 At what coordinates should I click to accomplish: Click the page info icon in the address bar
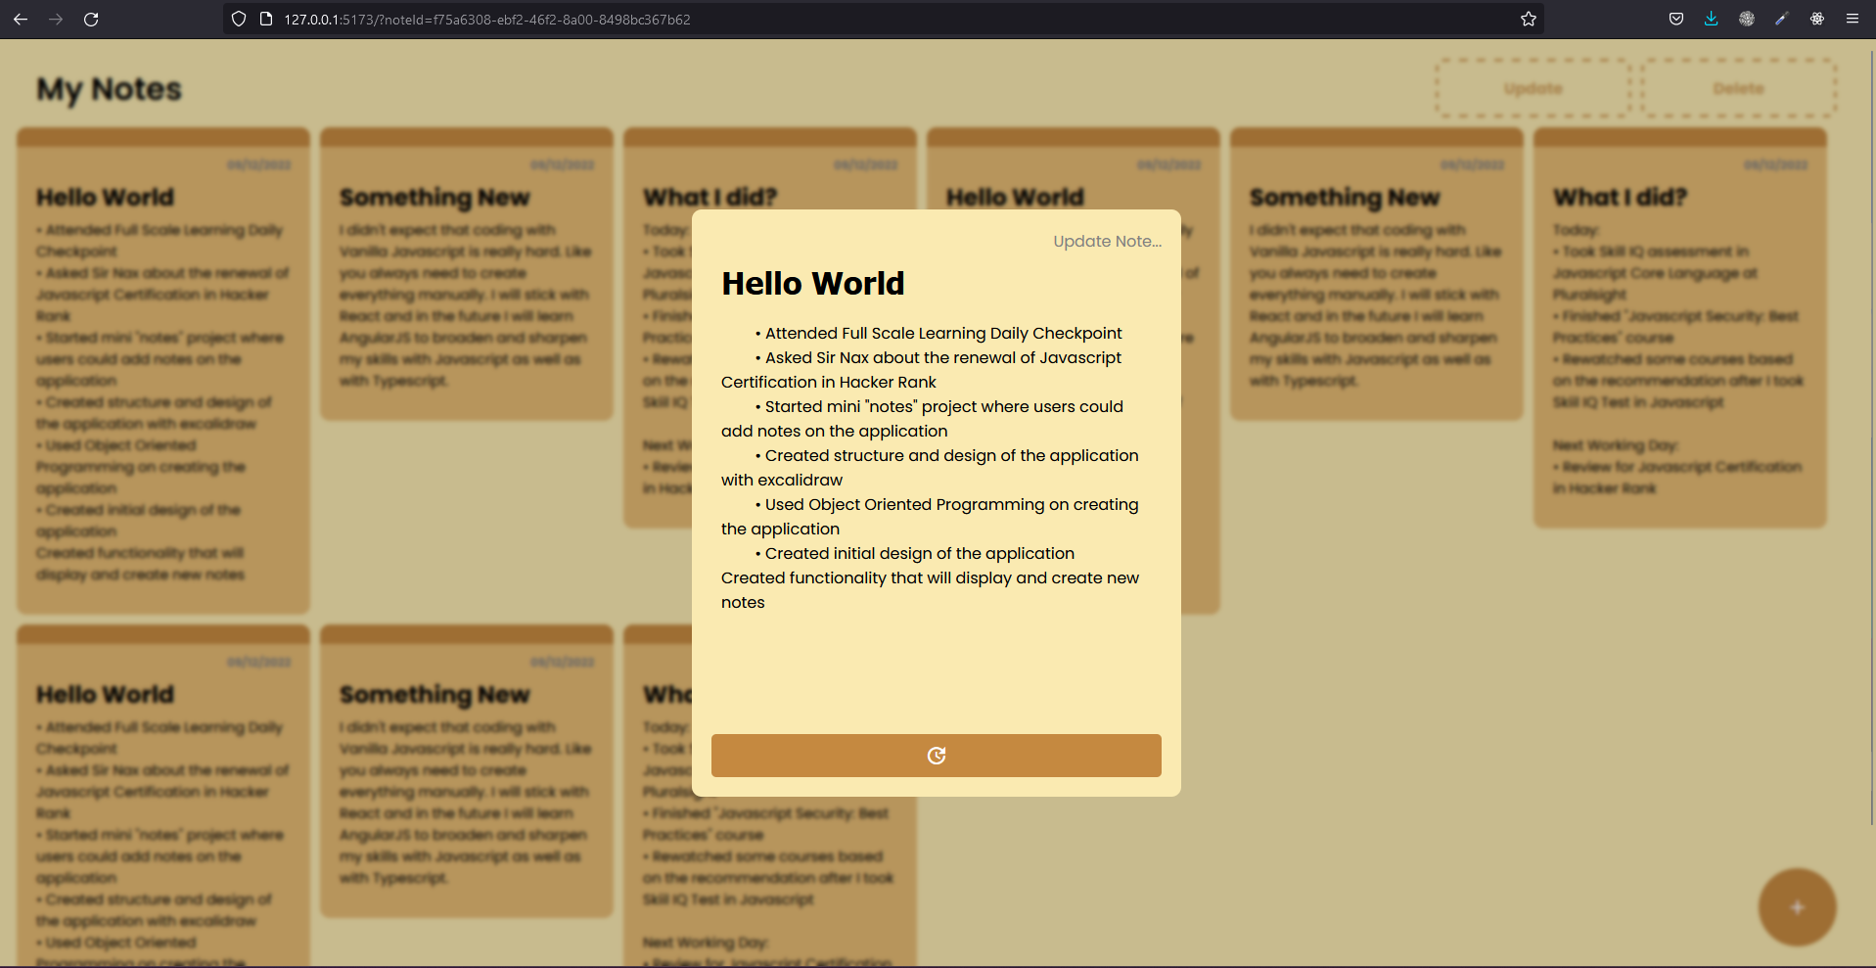click(265, 20)
